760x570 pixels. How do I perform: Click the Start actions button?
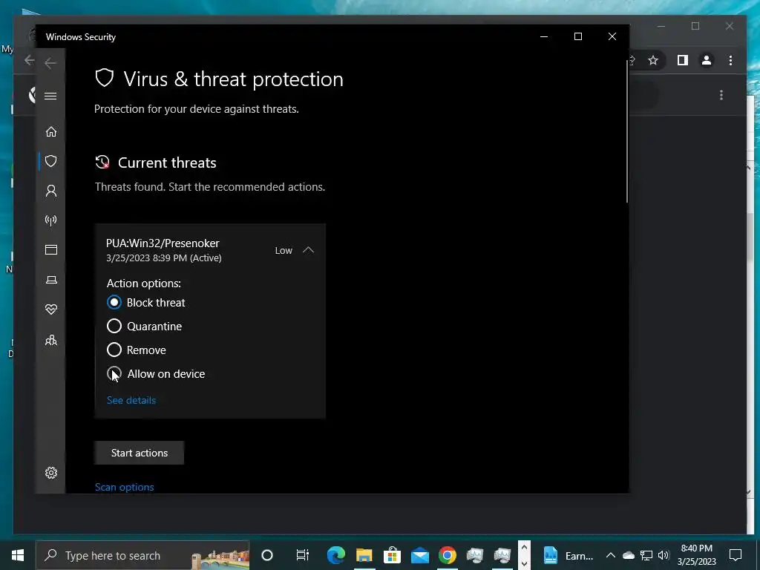click(x=139, y=453)
